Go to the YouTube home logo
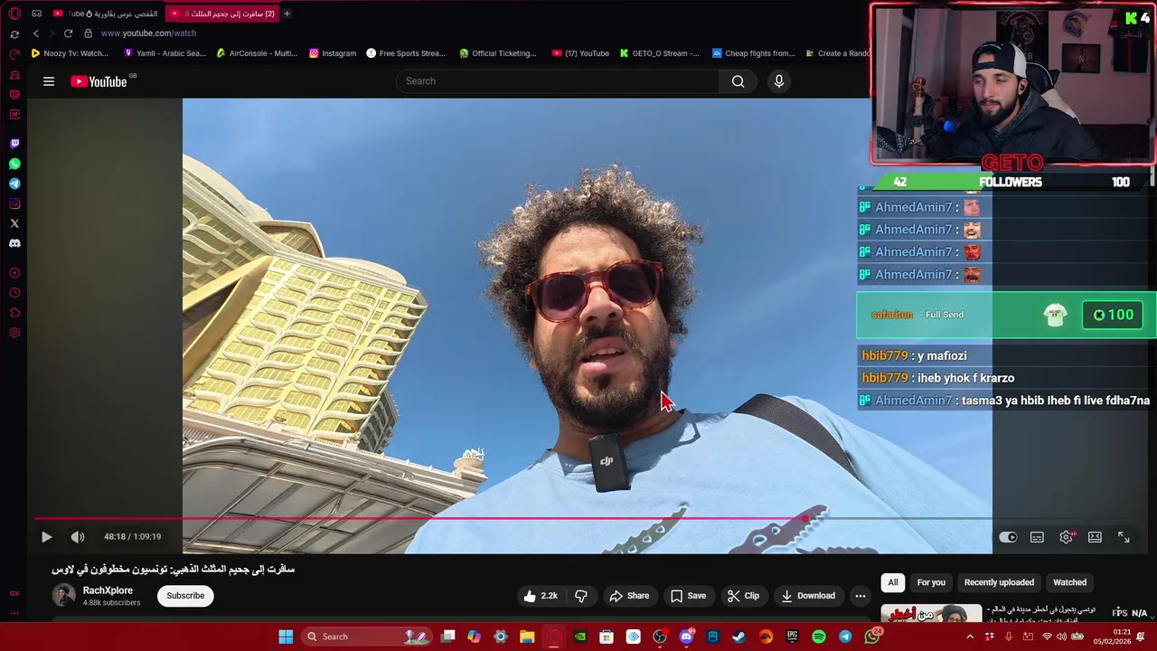1157x651 pixels. tap(99, 81)
